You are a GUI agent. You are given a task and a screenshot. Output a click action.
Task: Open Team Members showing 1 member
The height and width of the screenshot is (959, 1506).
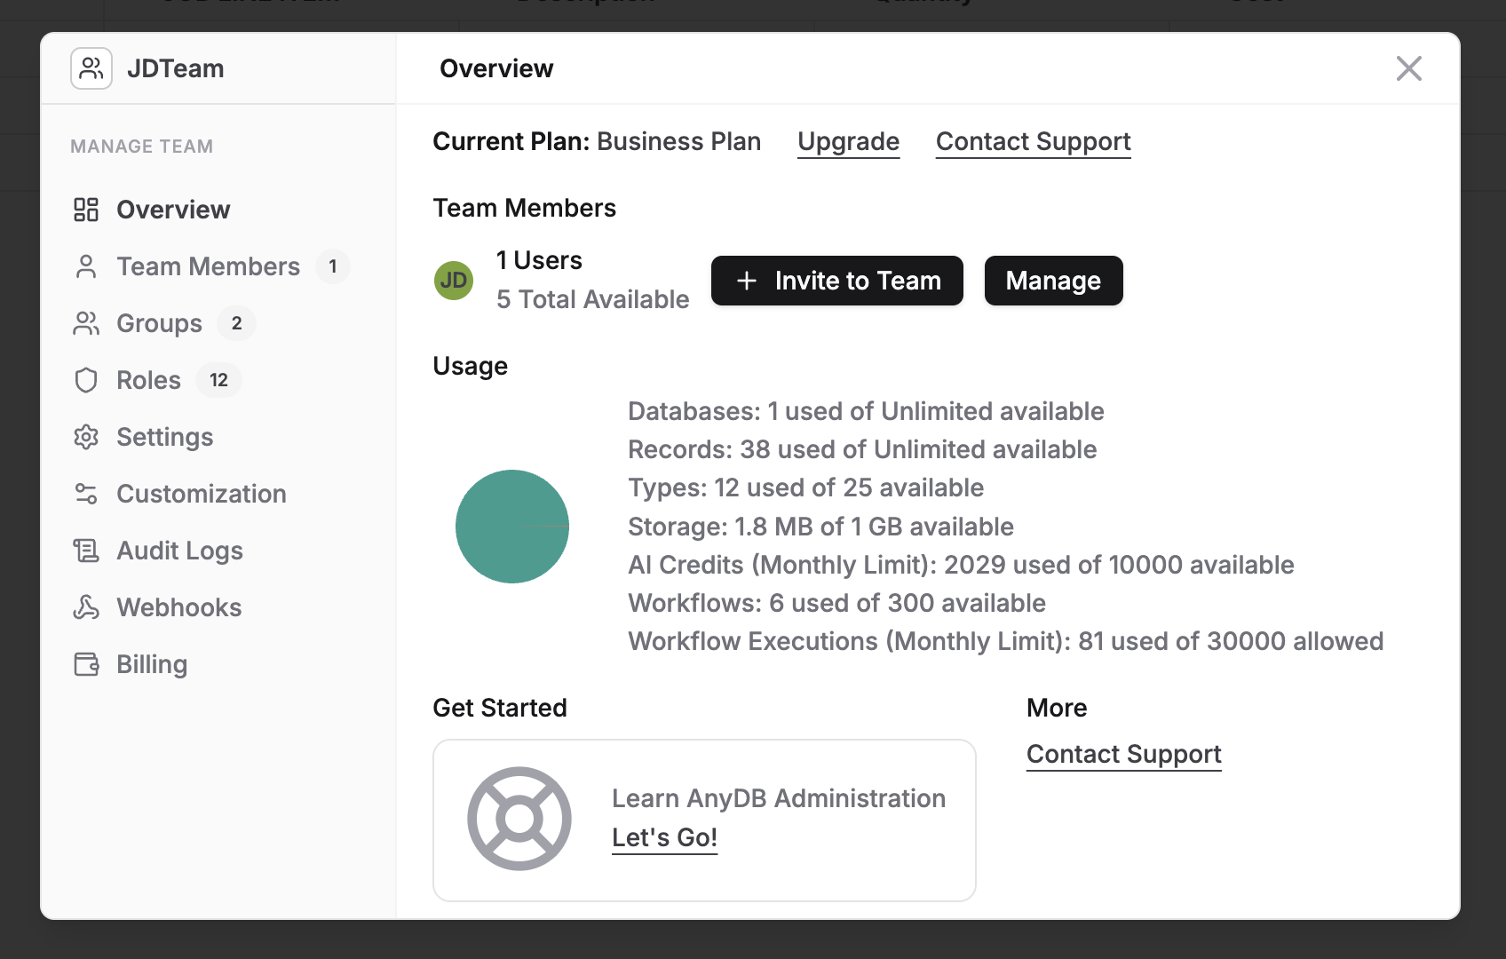click(207, 266)
